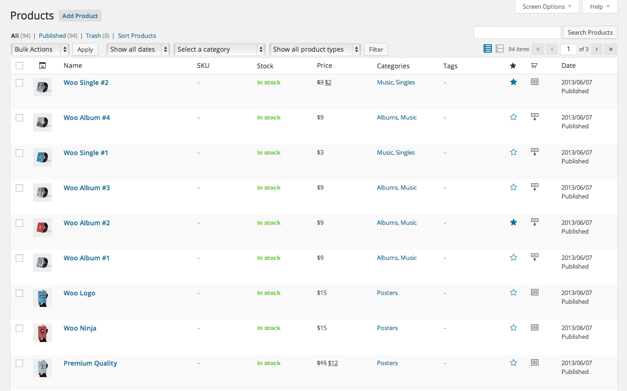
Task: Switch to list view mode
Action: (x=487, y=48)
